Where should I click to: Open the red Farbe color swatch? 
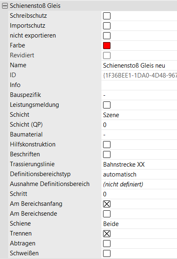click(107, 46)
